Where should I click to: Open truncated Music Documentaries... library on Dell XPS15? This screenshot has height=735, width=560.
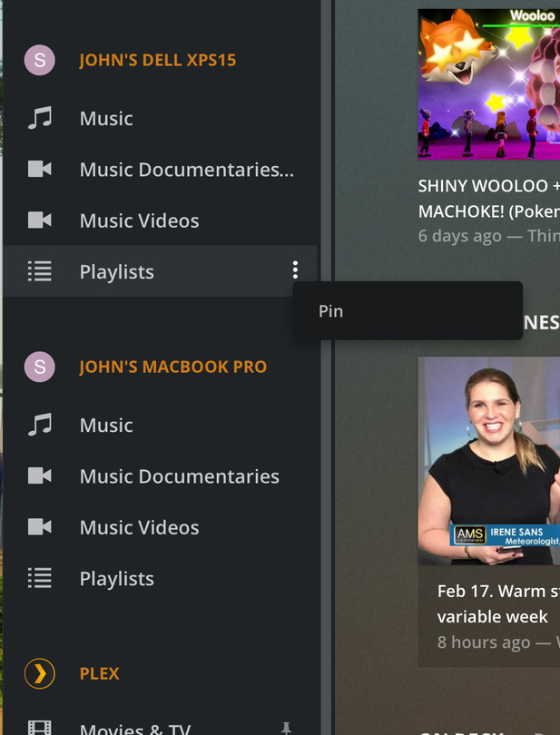(187, 169)
